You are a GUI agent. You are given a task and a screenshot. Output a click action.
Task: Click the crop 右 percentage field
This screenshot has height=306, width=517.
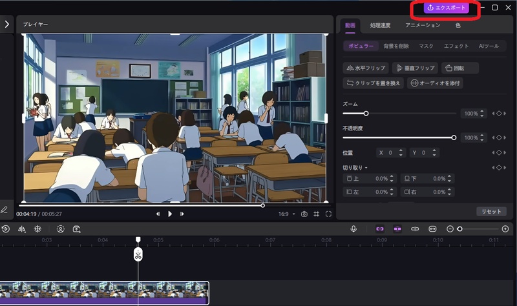point(428,192)
